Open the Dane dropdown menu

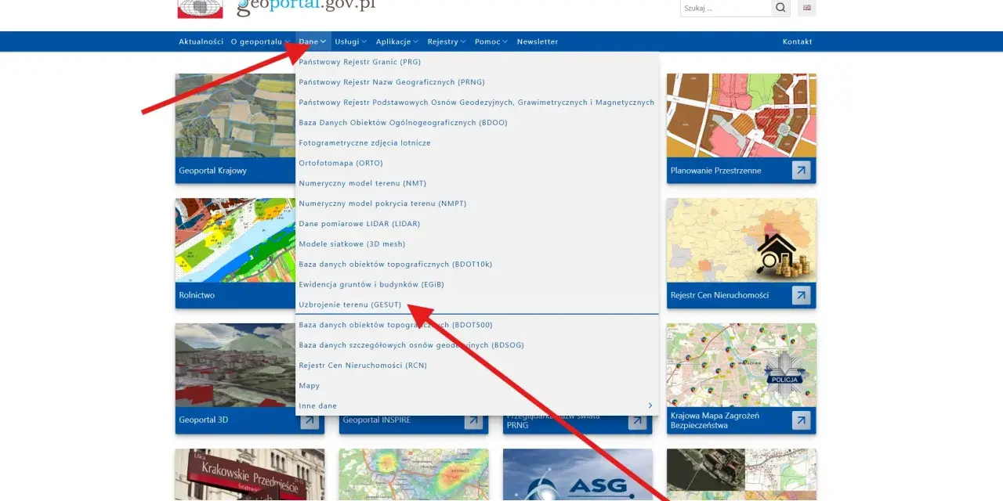click(x=312, y=41)
